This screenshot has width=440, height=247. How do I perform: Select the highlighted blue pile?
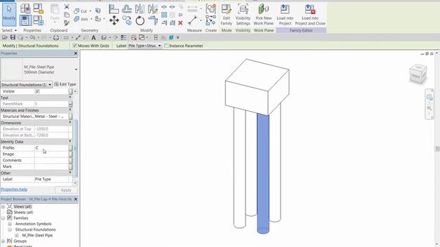coord(263,174)
